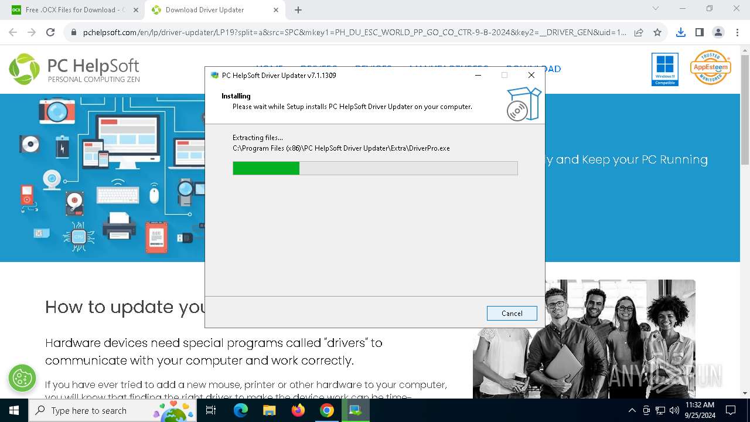Click the installer title bar icon

214,75
